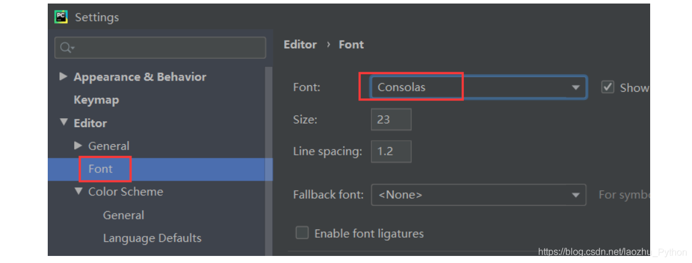Expand the Appearance & Behavior section arrow
The image size is (692, 263).
pyautogui.click(x=64, y=76)
